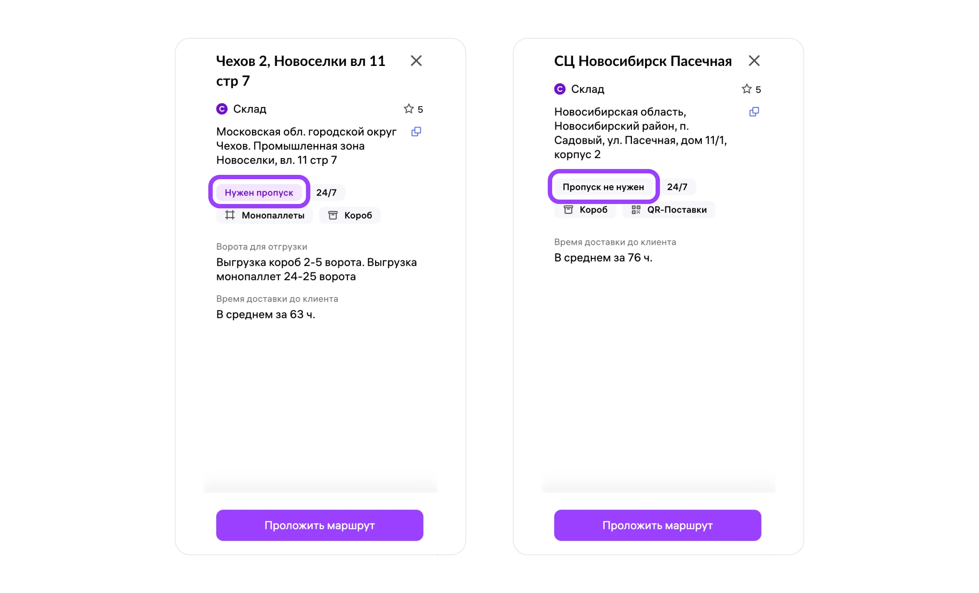Click the Короб tag on Чехов card
The width and height of the screenshot is (979, 593).
[x=350, y=215]
